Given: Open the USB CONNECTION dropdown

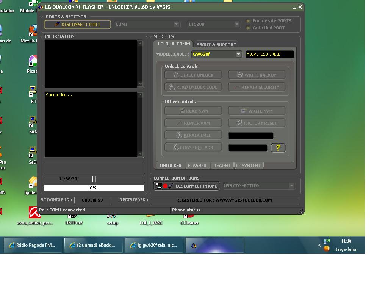Looking at the screenshot, I should coord(291,186).
